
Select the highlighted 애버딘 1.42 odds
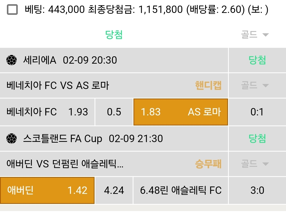[x=47, y=190]
